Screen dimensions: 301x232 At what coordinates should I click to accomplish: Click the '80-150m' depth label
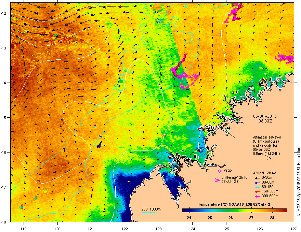coord(269,187)
